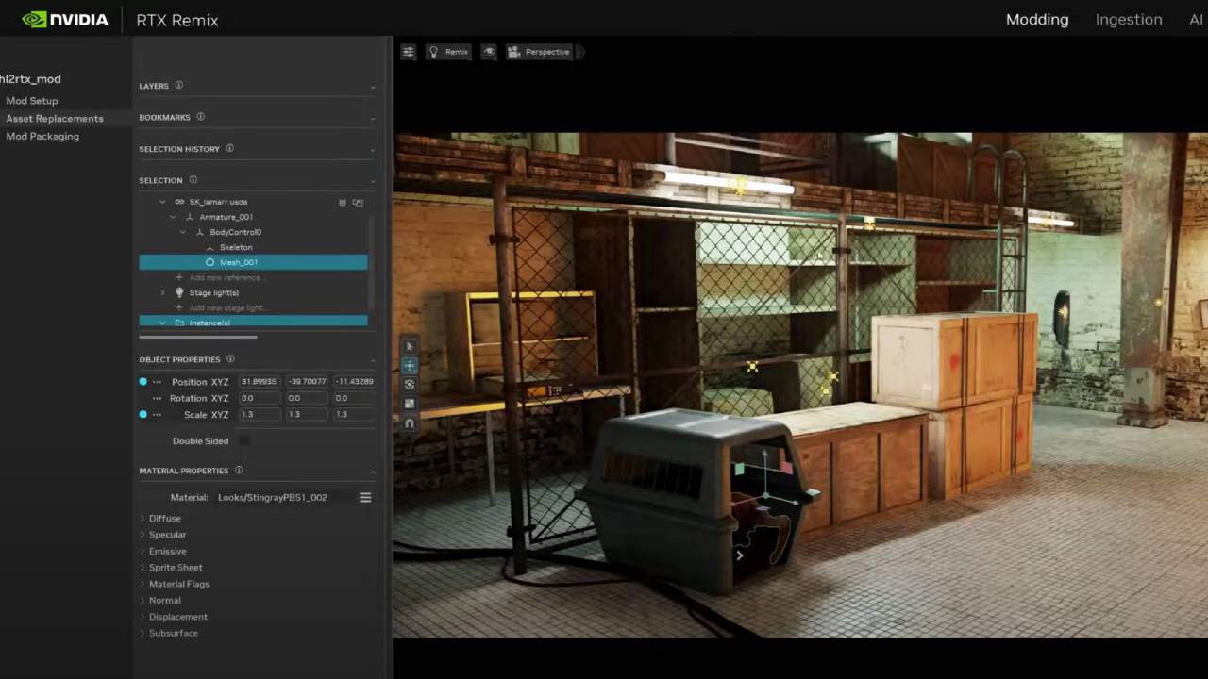
Task: Click the render settings icon left of the Remix button
Action: click(408, 51)
